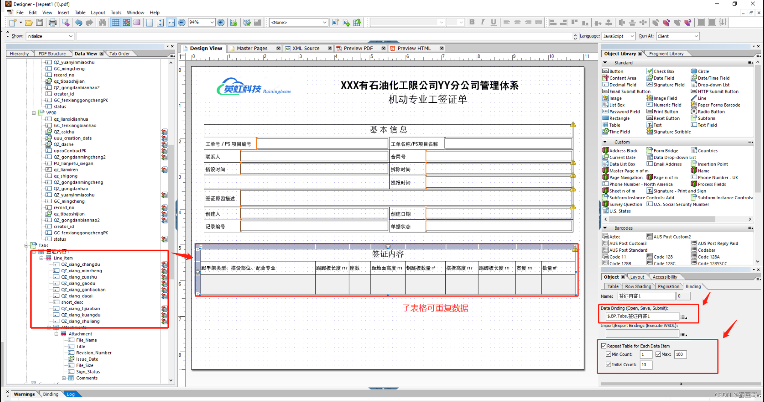764x402 pixels.
Task: Click the Save icon in the toolbar
Action: click(39, 23)
